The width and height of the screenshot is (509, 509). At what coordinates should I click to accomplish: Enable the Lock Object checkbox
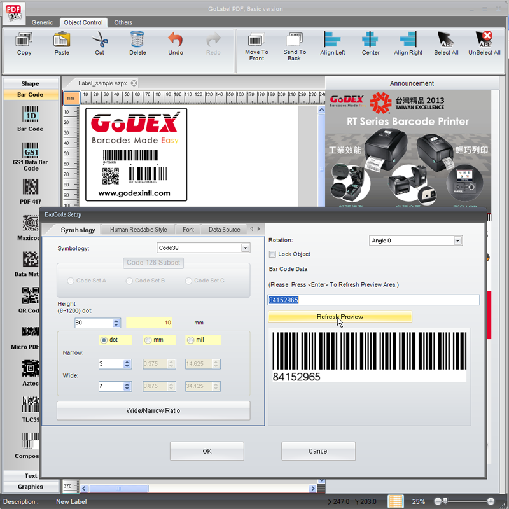coord(272,254)
